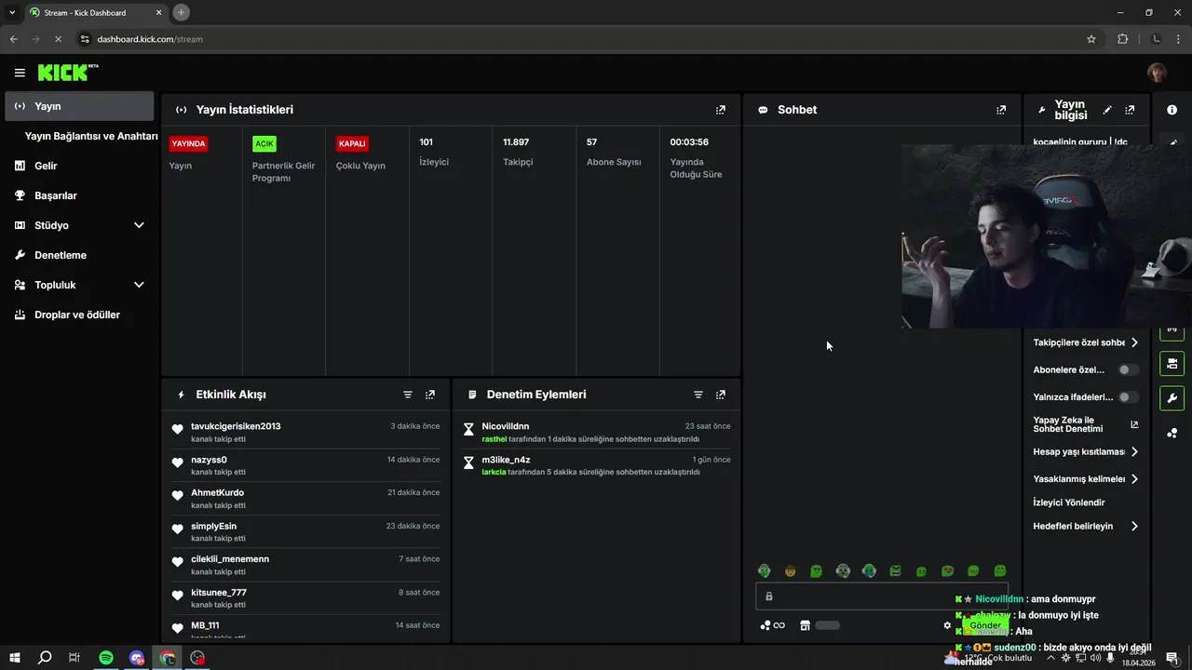Open external link icon for Yapay Zeka

tap(1134, 424)
